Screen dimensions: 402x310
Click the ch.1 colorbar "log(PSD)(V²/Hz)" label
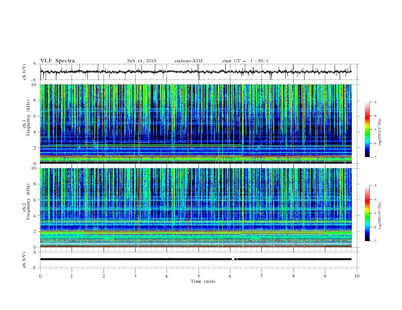click(380, 132)
